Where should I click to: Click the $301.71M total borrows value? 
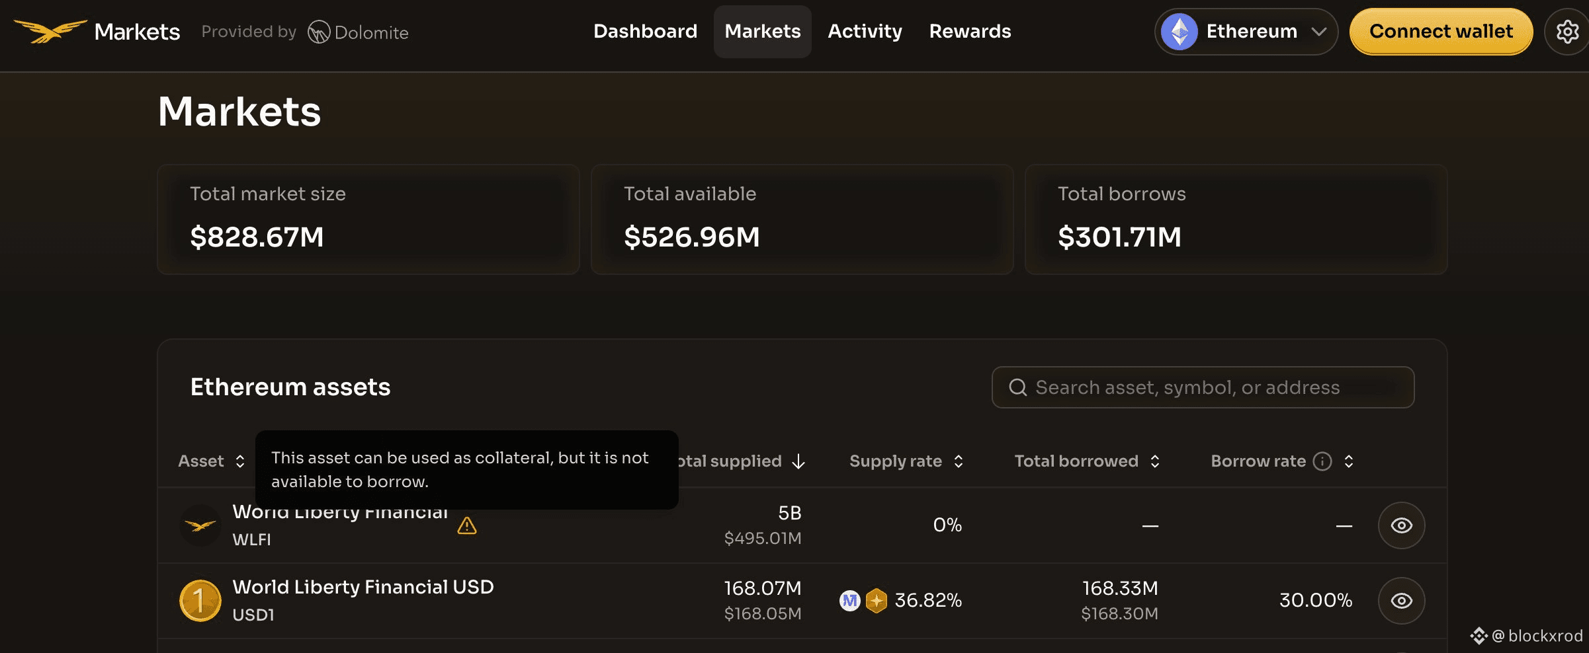pyautogui.click(x=1119, y=237)
